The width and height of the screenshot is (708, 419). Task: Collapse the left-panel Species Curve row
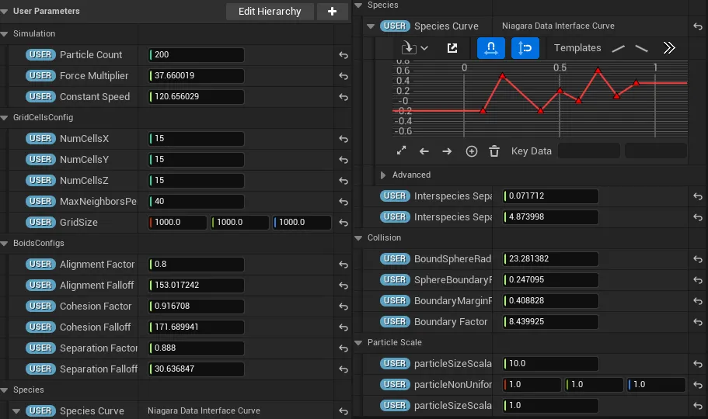16,411
